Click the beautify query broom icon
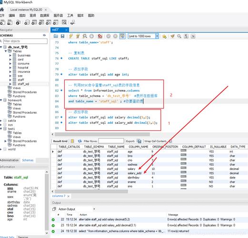 172,36
